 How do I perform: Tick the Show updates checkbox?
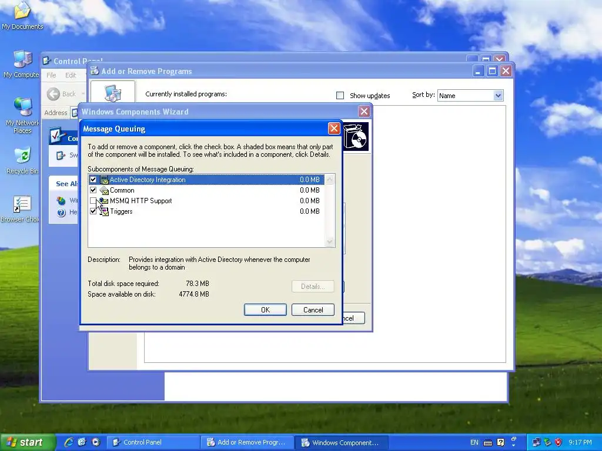click(x=340, y=96)
